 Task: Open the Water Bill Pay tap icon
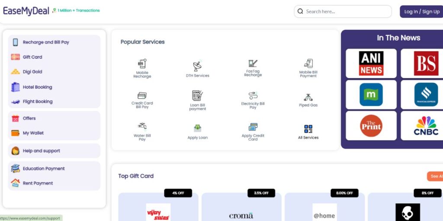pos(142,127)
